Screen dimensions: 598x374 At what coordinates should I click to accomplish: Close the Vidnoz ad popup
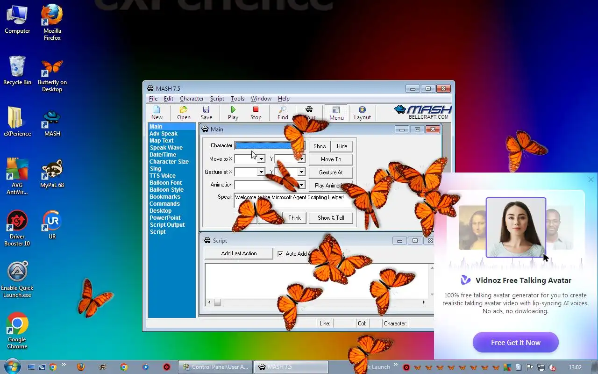coord(591,180)
